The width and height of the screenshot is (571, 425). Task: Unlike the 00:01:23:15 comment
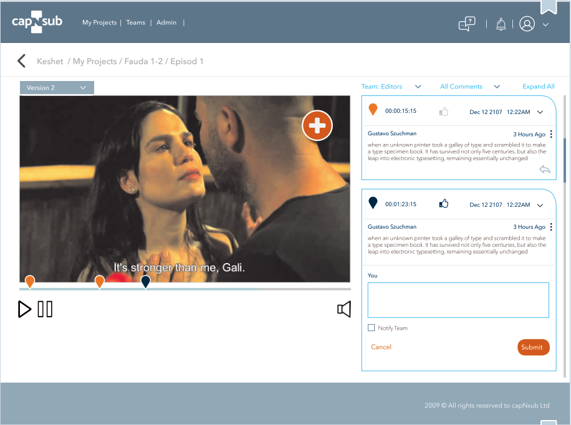point(444,204)
